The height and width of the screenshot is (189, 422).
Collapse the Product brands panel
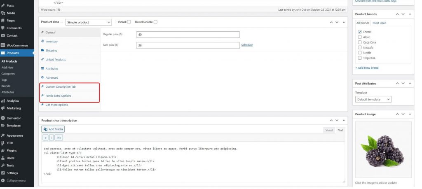pyautogui.click(x=410, y=14)
